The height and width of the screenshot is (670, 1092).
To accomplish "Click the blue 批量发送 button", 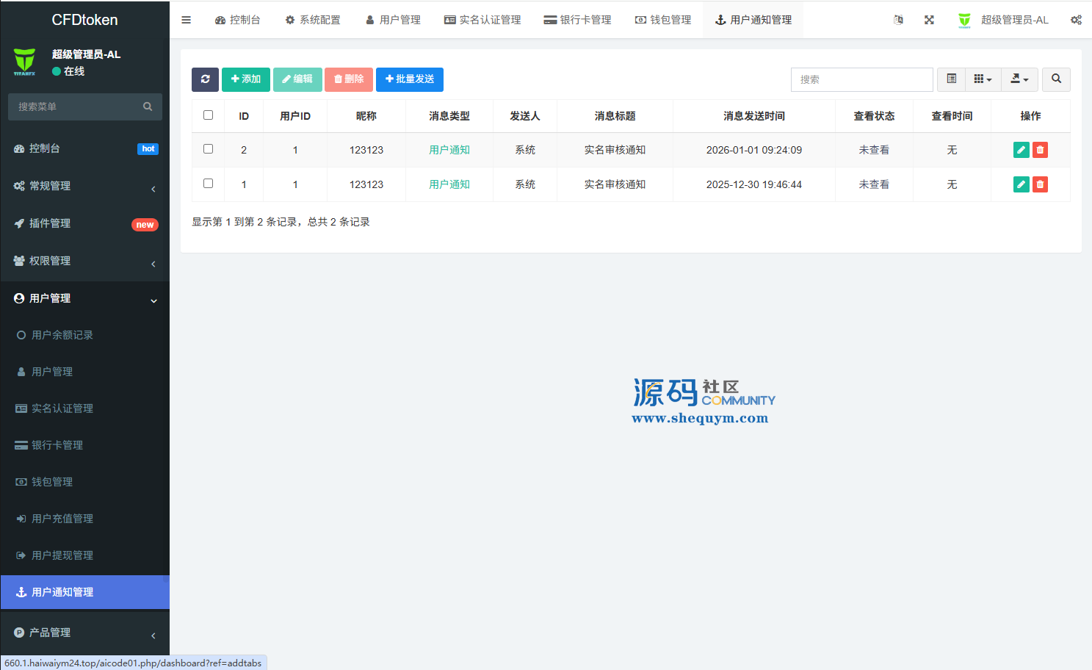I will tap(410, 79).
